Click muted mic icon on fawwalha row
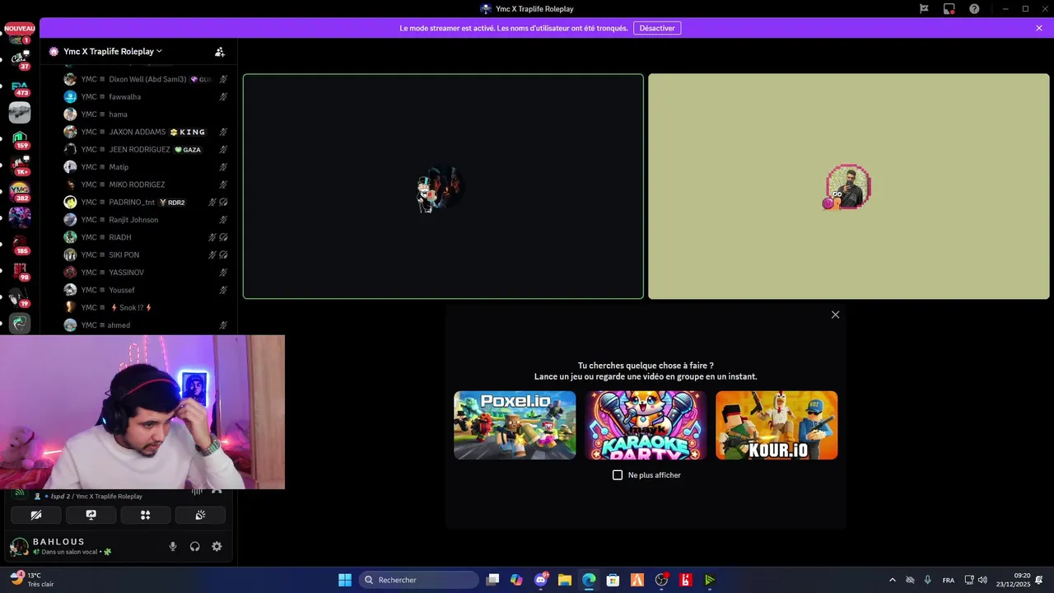This screenshot has width=1054, height=593. [x=223, y=97]
